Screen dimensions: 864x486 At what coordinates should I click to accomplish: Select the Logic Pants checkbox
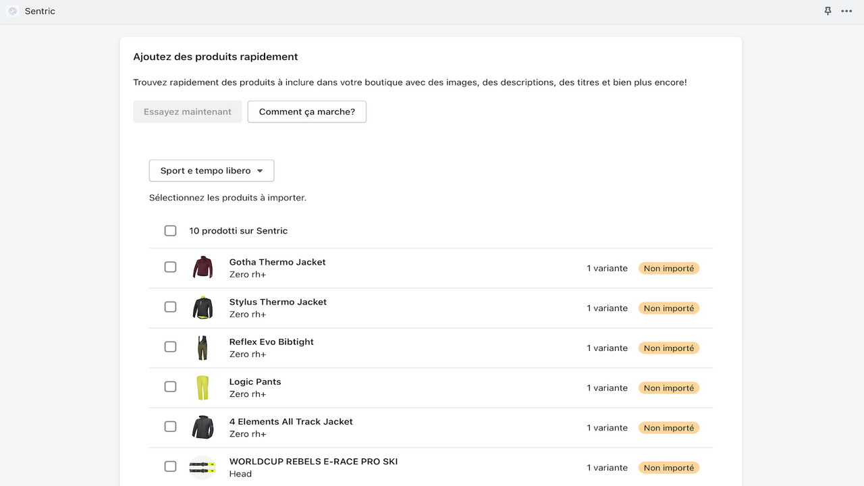170,387
